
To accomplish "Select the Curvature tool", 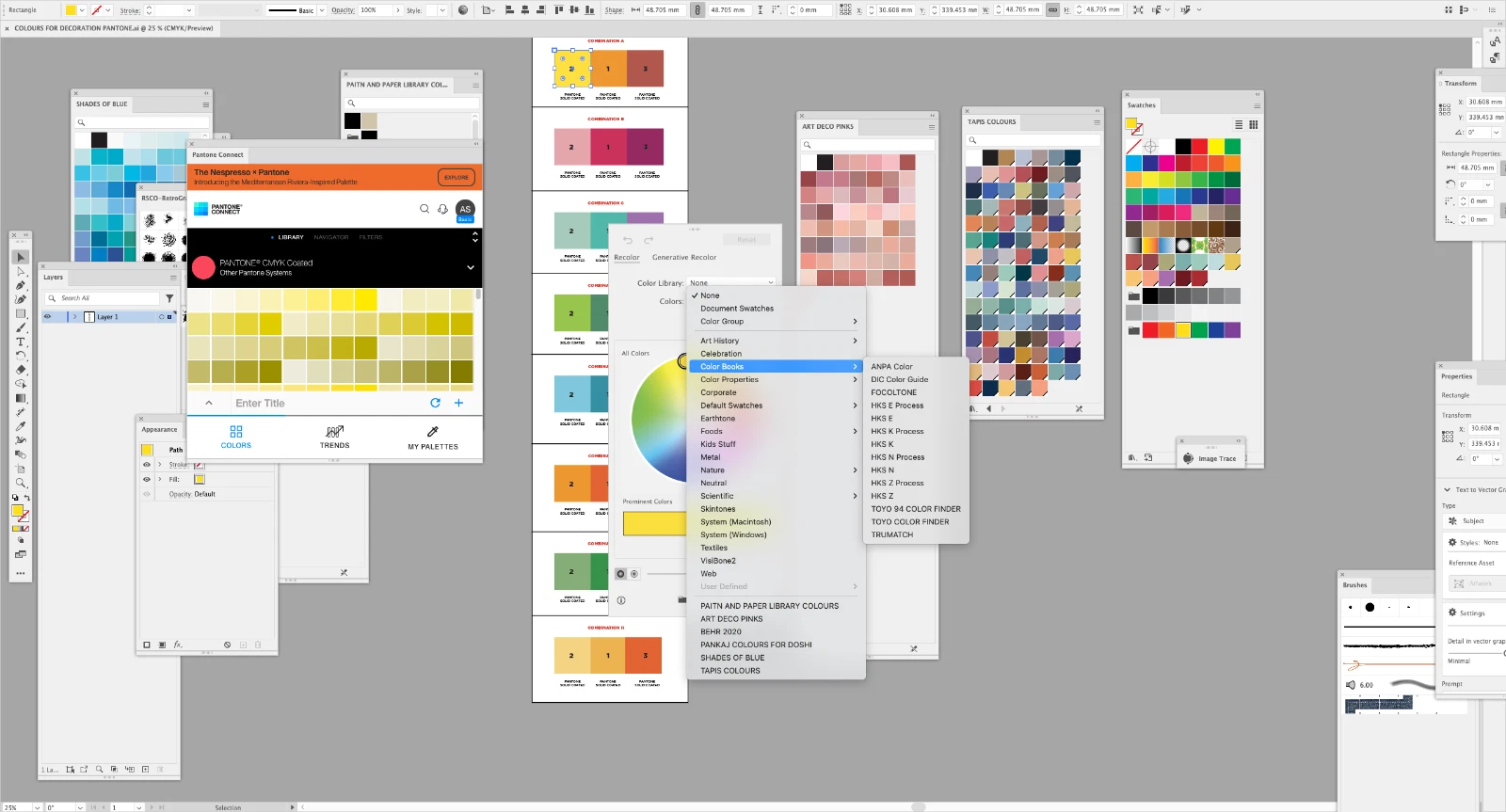I will (21, 299).
